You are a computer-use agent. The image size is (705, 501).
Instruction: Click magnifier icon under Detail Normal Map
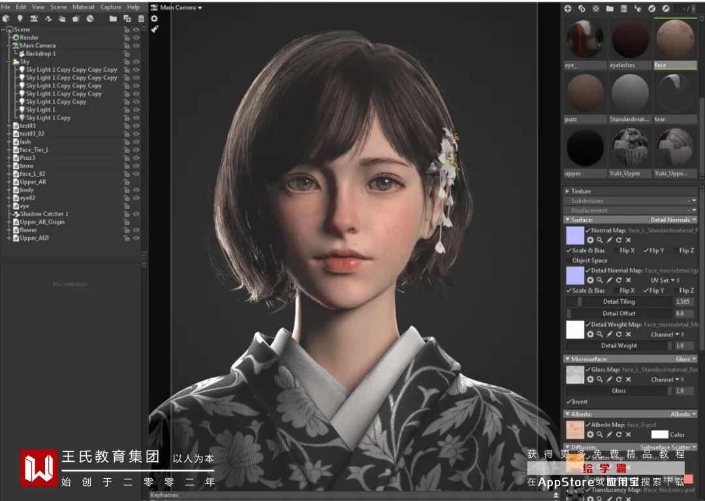coord(600,280)
